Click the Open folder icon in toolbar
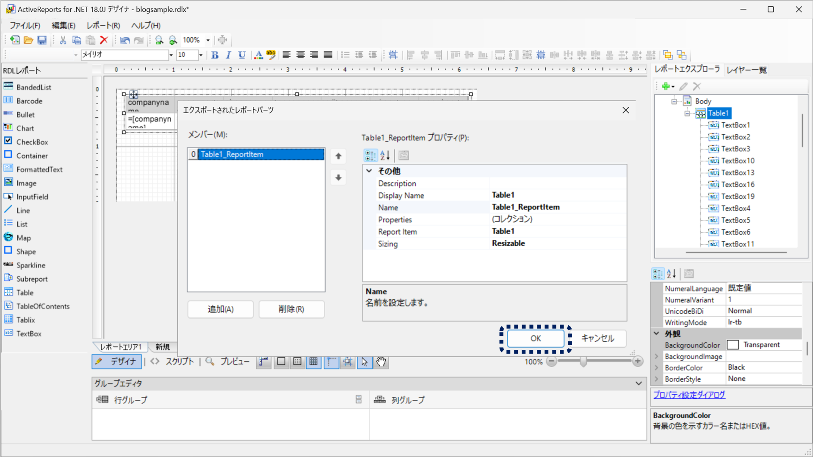 click(x=28, y=40)
